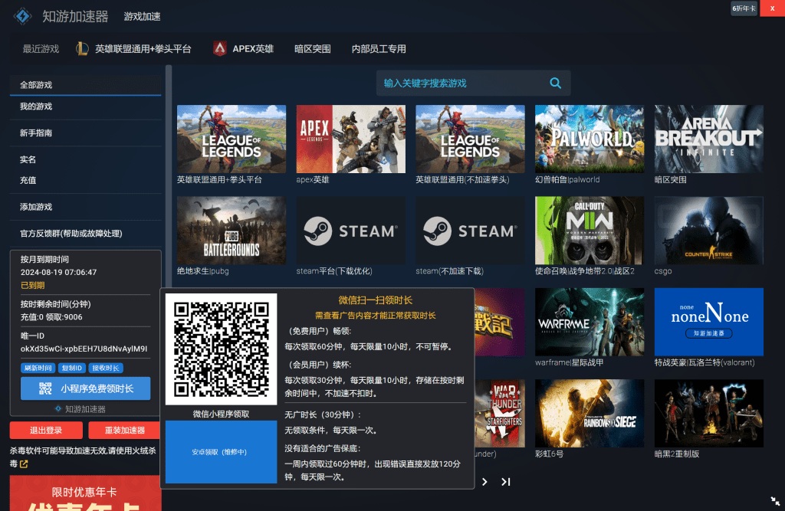This screenshot has width=785, height=511.
Task: Select 英雄联盟通用(不加速拳头) game thumbnail
Action: [x=470, y=139]
